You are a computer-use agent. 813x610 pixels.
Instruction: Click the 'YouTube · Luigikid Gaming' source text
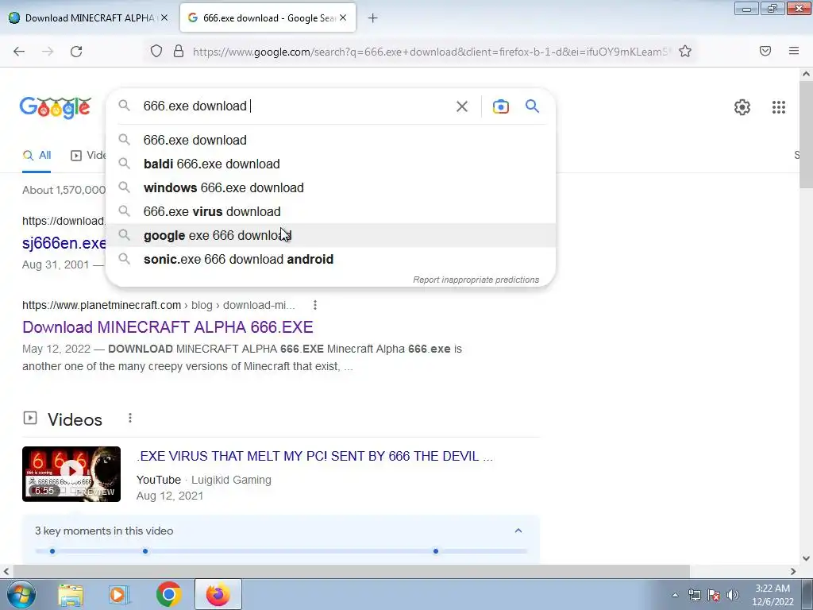[204, 480]
